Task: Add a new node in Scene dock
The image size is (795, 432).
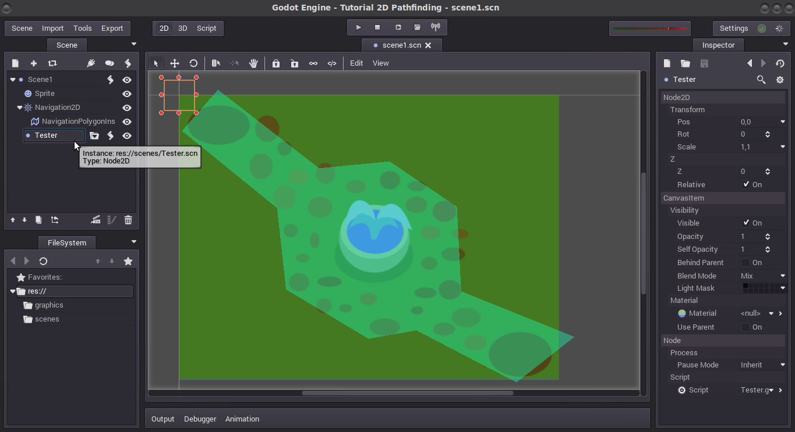Action: point(34,63)
